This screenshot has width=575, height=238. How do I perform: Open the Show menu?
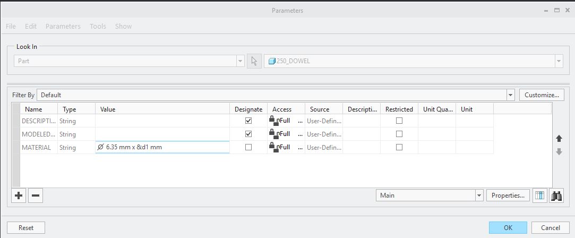[123, 27]
